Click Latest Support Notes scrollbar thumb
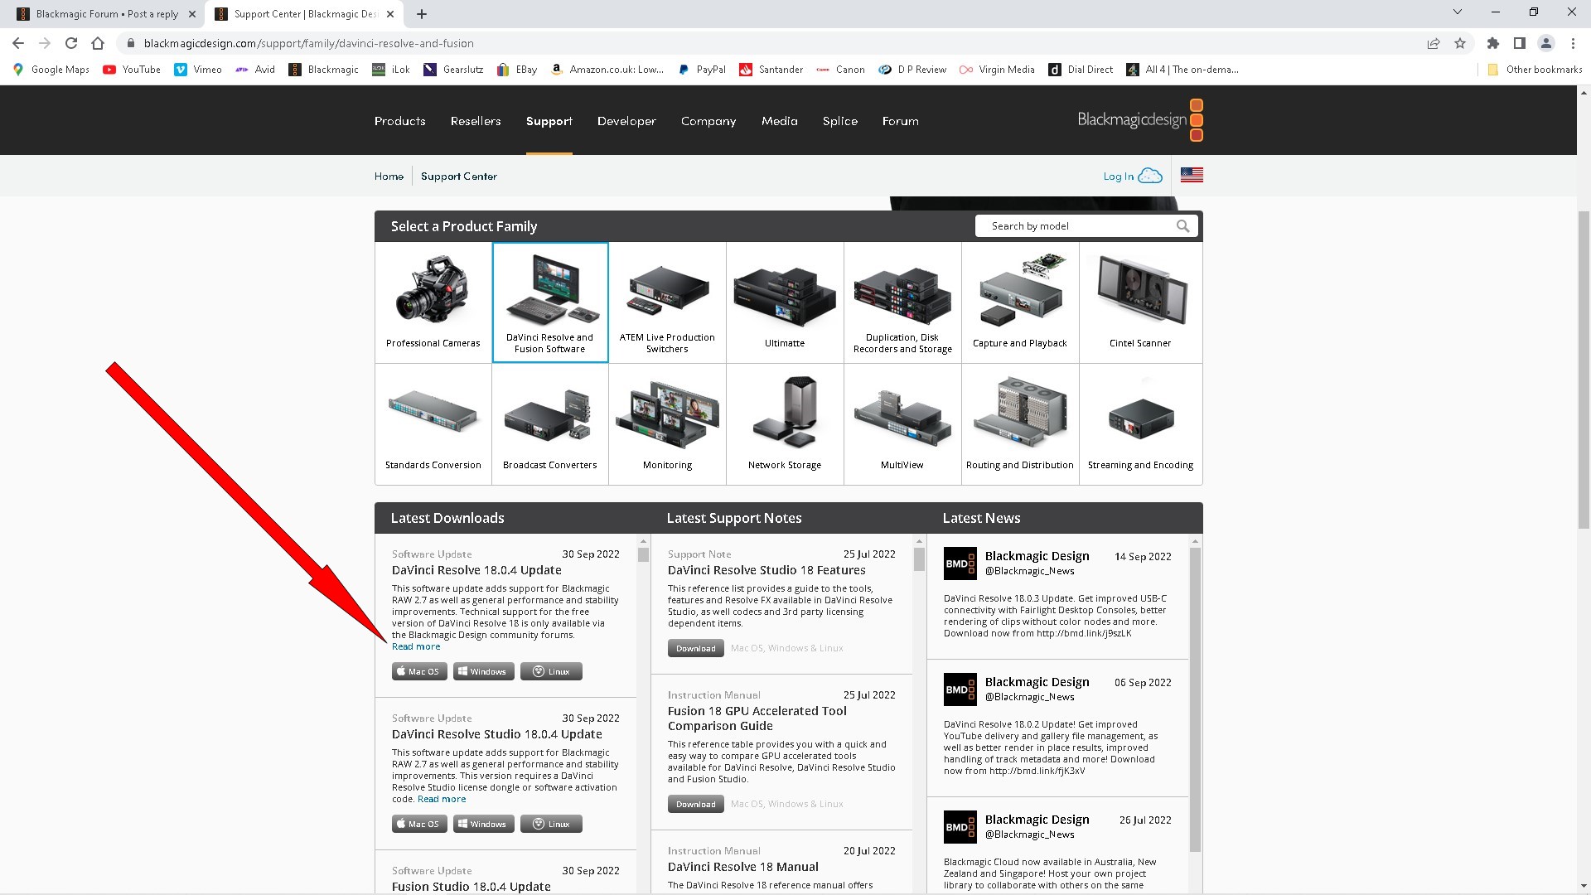1591x895 pixels. (x=919, y=559)
